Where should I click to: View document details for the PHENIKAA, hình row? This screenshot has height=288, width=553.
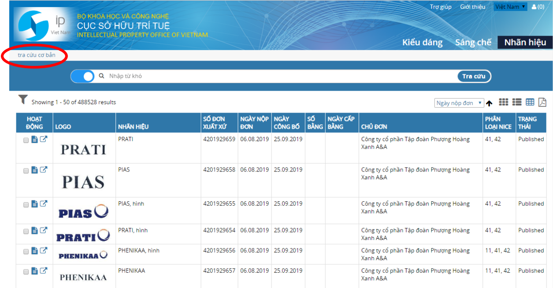pos(34,251)
